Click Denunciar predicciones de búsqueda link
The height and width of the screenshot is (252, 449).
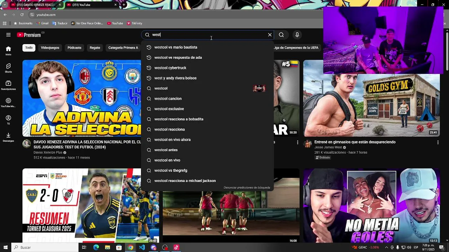(247, 188)
